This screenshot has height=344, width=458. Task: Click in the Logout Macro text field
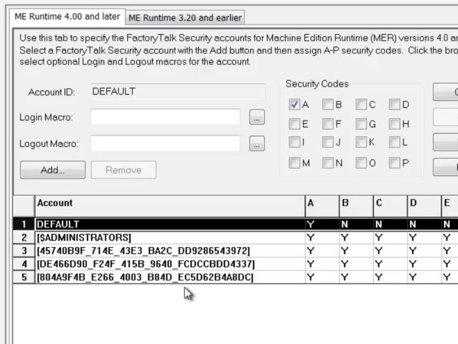click(x=165, y=144)
